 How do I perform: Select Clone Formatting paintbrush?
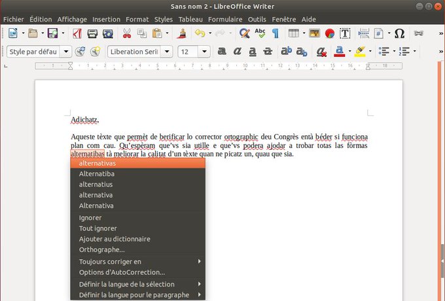tap(182, 33)
